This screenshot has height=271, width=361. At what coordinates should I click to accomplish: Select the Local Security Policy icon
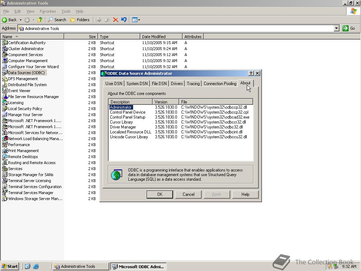[5, 109]
